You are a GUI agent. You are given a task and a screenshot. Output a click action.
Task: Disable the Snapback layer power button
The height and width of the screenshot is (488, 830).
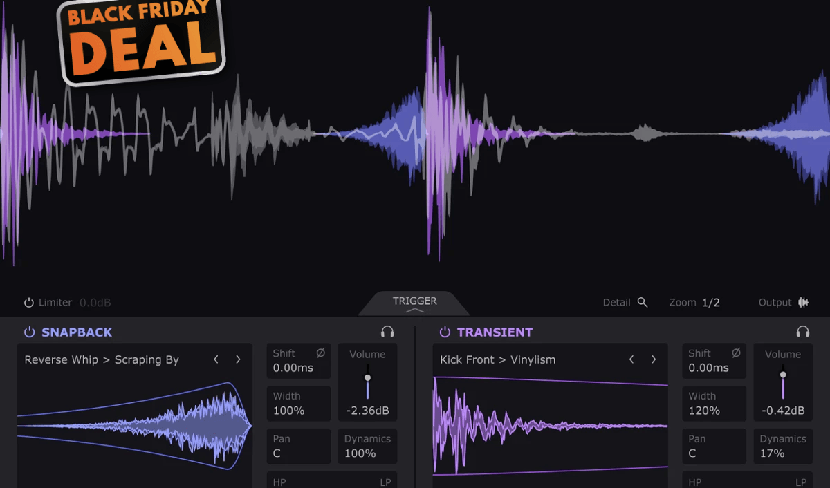pos(29,332)
